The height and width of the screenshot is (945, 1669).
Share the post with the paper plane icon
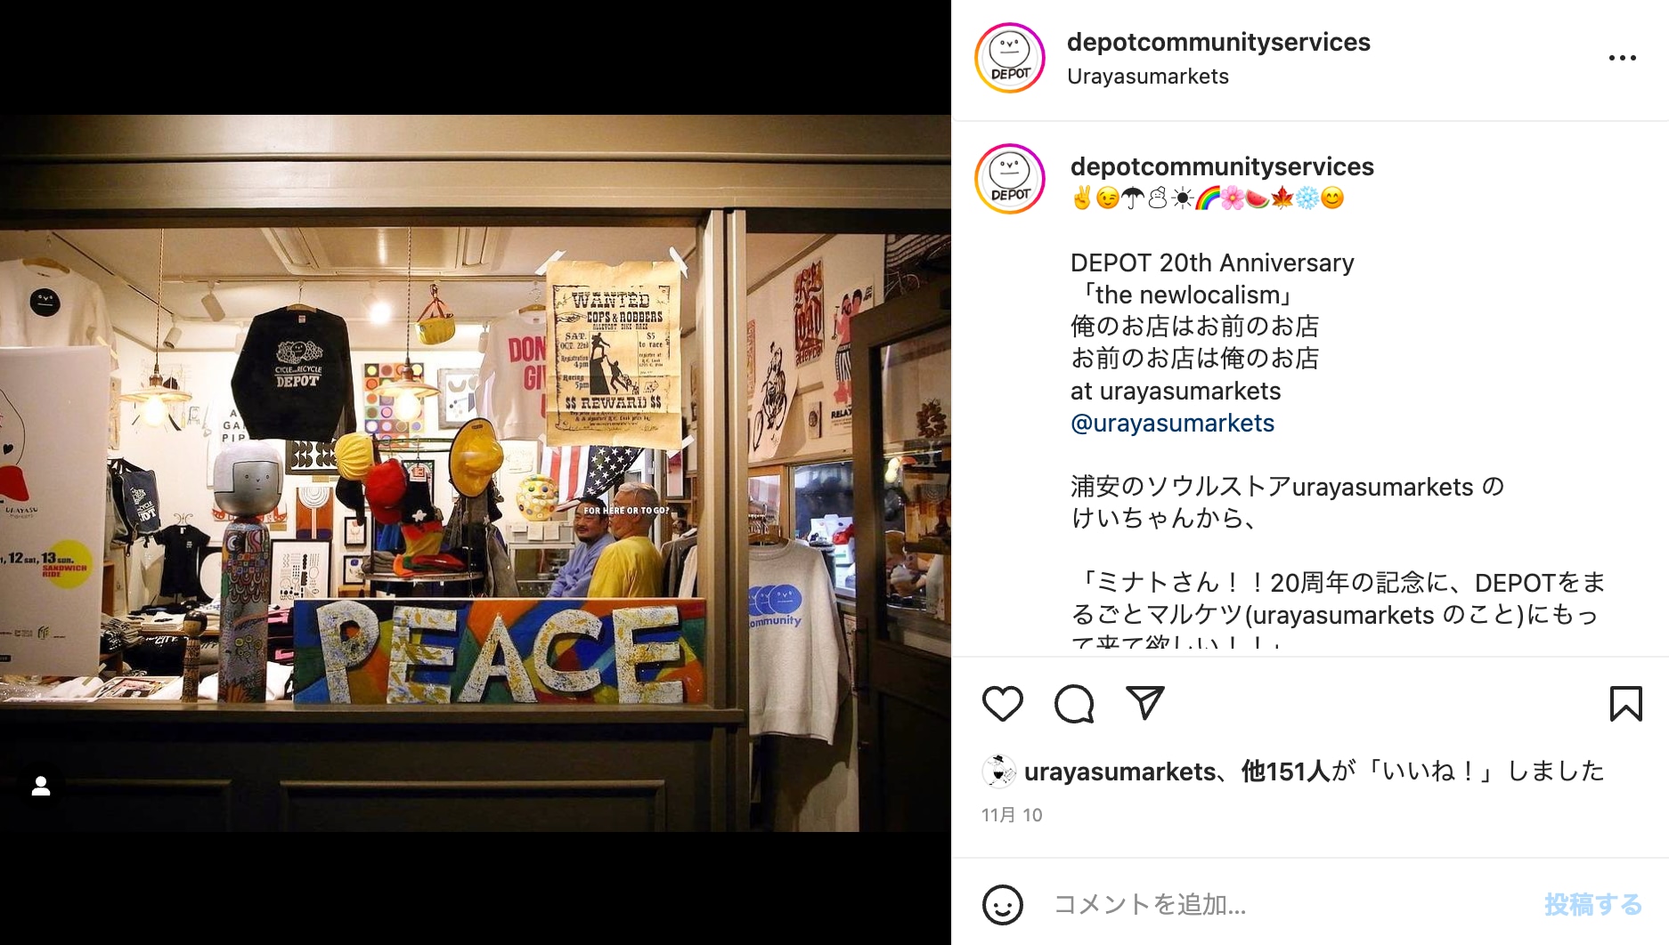point(1145,703)
